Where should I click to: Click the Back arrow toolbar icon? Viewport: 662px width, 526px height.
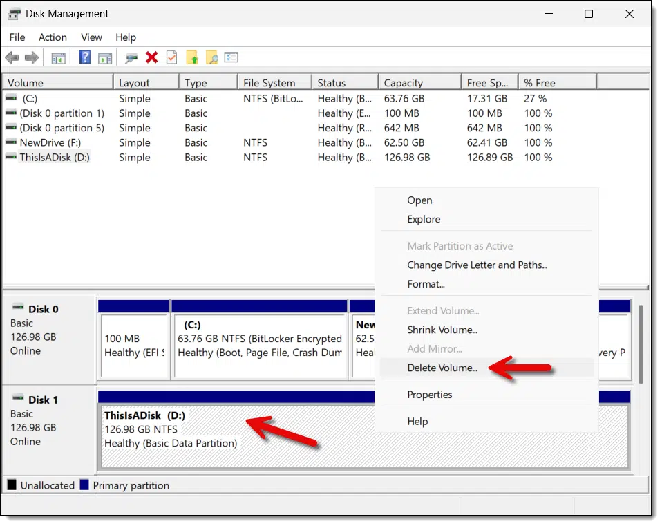click(x=12, y=57)
